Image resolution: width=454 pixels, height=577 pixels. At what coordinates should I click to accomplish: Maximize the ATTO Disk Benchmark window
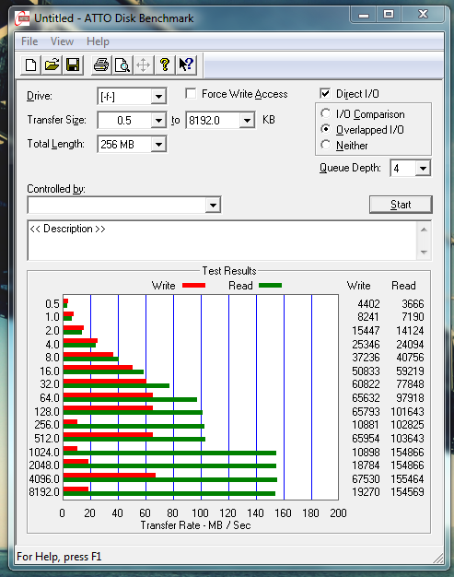[389, 15]
